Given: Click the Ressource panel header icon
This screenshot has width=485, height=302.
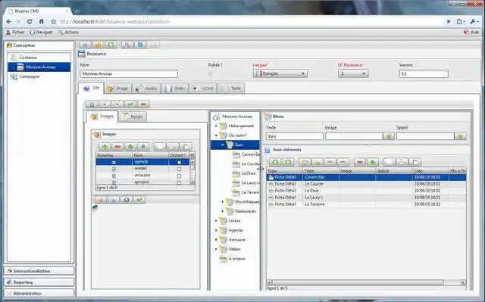Looking at the screenshot, I should pos(82,54).
